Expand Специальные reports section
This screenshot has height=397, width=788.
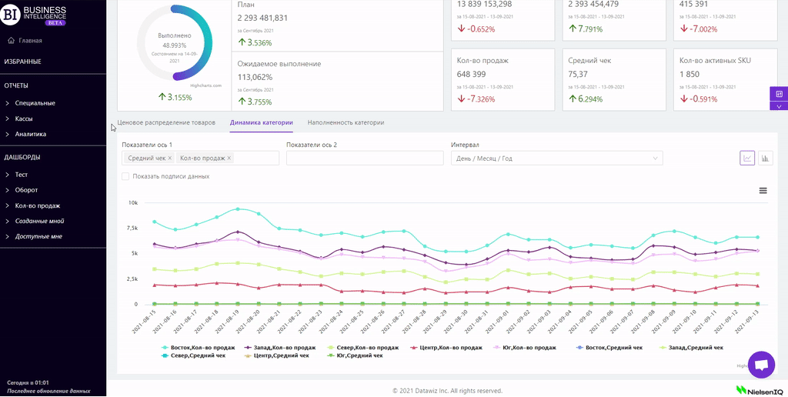coord(35,103)
